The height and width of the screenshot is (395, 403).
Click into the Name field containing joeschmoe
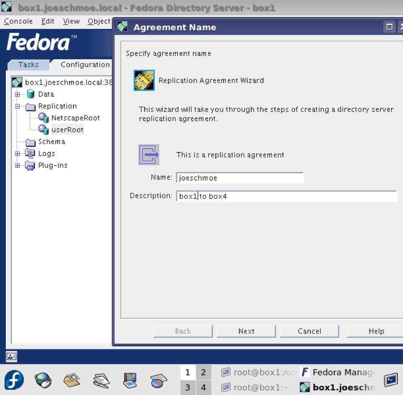(x=240, y=178)
